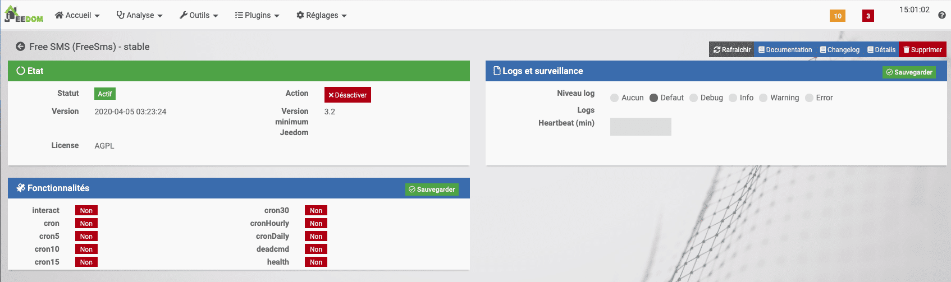The width and height of the screenshot is (951, 282).
Task: Click the Non label for cronDaily
Action: pos(316,236)
